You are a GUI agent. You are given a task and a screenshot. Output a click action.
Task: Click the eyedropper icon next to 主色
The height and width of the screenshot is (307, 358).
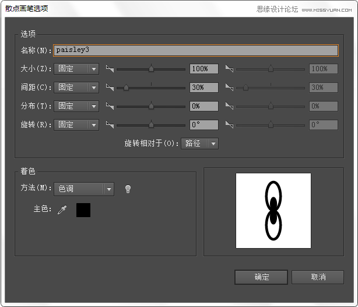(x=62, y=210)
